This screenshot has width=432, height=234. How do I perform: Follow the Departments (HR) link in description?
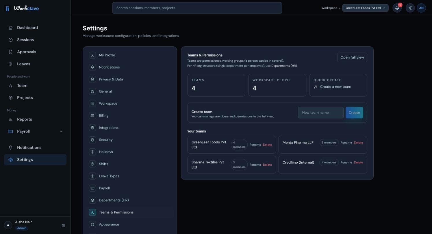284,66
